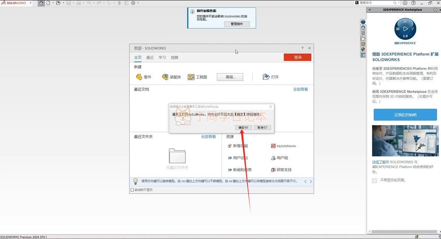Open the Appearances color ball tab
Screen dimensions: 441x239
363,49
